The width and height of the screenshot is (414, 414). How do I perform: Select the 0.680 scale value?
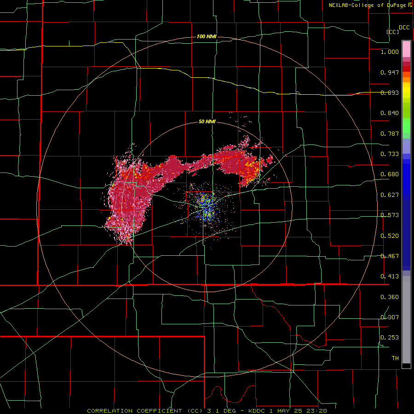(x=390, y=174)
